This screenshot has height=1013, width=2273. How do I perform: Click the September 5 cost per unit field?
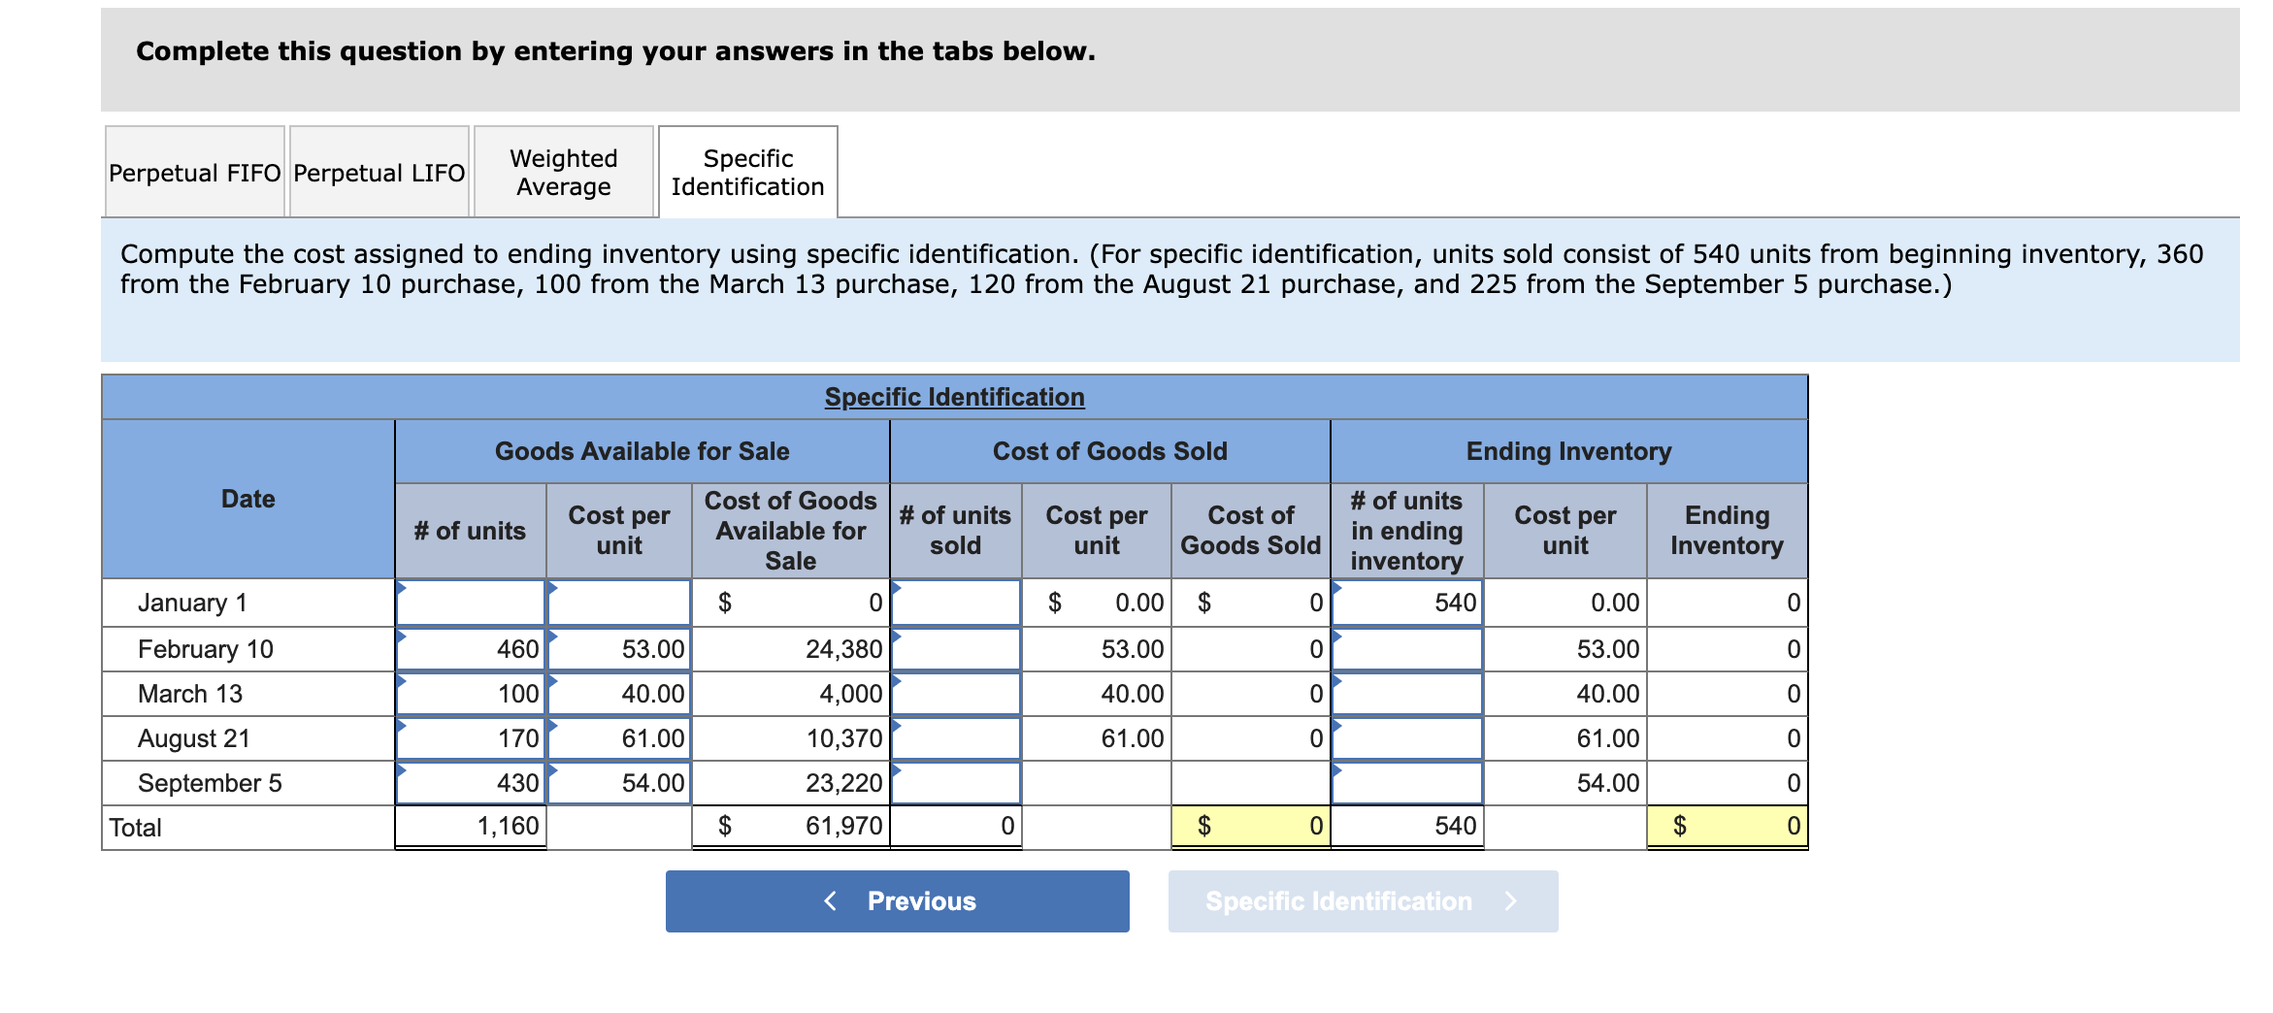coord(617,781)
